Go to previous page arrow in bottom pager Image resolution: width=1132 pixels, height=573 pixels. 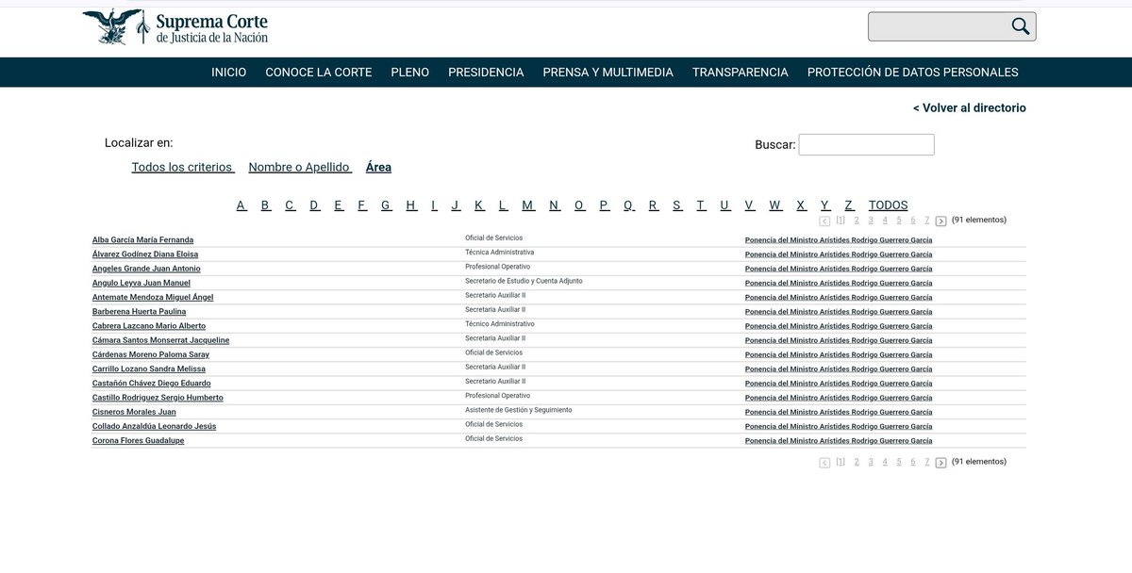click(824, 463)
